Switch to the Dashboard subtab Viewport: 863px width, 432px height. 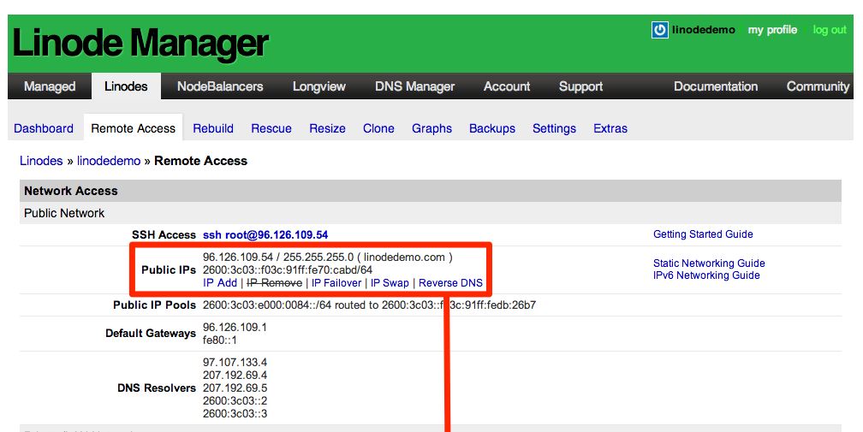pyautogui.click(x=44, y=128)
